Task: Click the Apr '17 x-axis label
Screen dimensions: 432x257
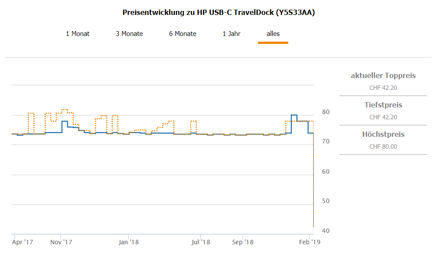Action: coord(23,242)
